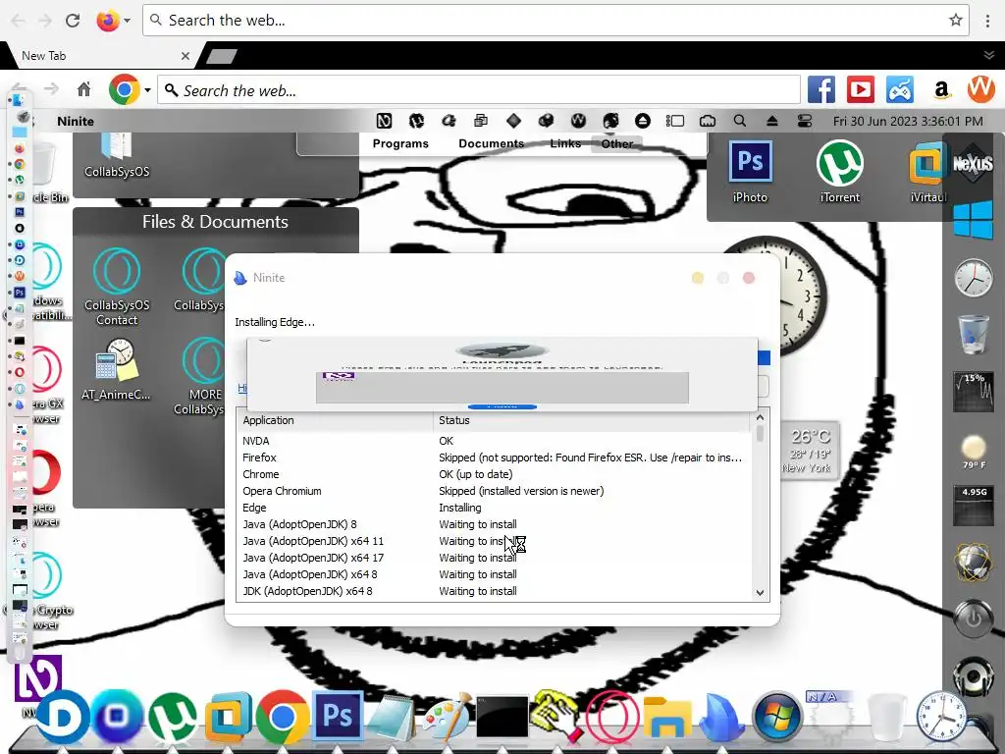The image size is (1005, 754).
Task: Bookmark page with the star icon
Action: coord(956,20)
